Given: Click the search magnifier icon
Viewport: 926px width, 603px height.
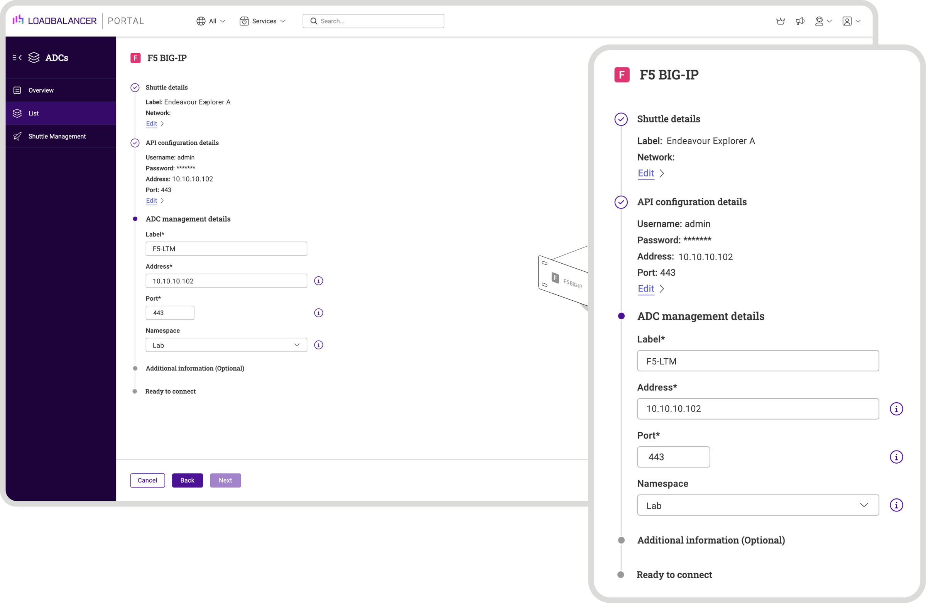Looking at the screenshot, I should (x=313, y=21).
